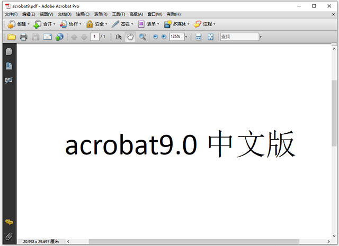The width and height of the screenshot is (339, 246).
Task: Open the 工具(T) menu
Action: click(x=119, y=14)
